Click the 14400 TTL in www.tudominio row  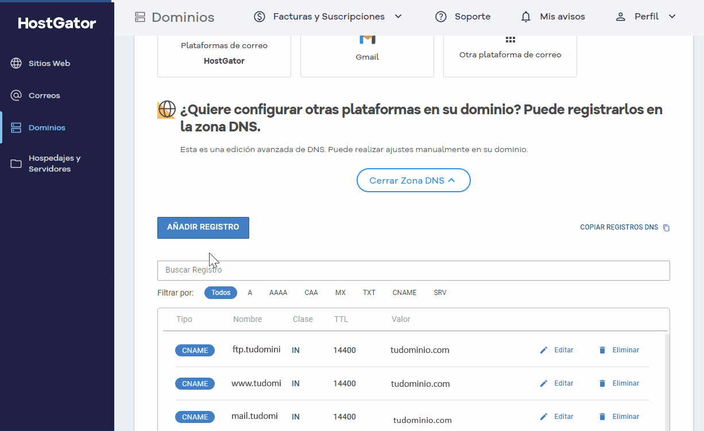[345, 383]
